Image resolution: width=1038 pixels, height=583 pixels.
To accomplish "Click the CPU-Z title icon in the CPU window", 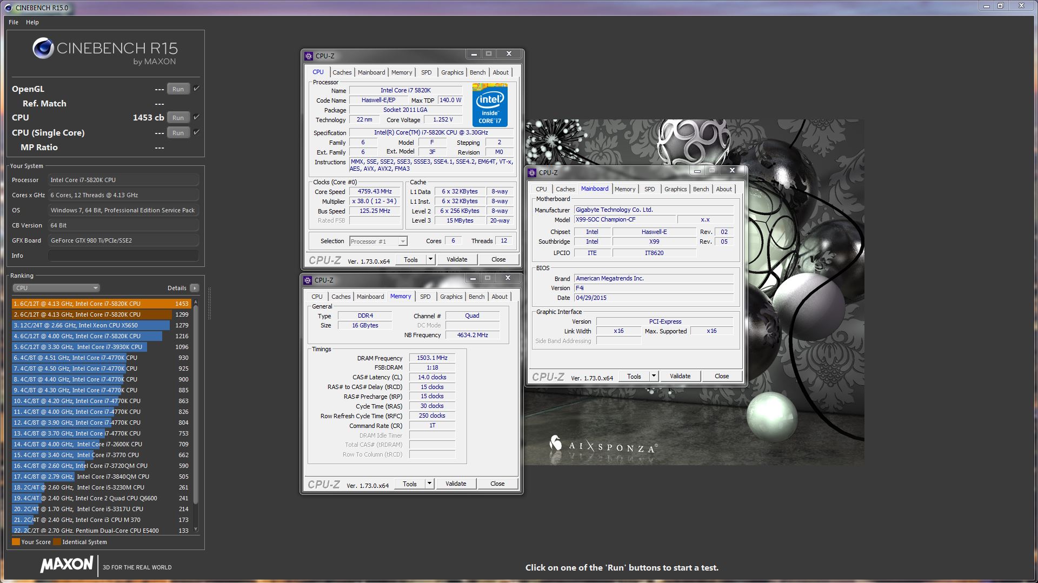I will (309, 56).
